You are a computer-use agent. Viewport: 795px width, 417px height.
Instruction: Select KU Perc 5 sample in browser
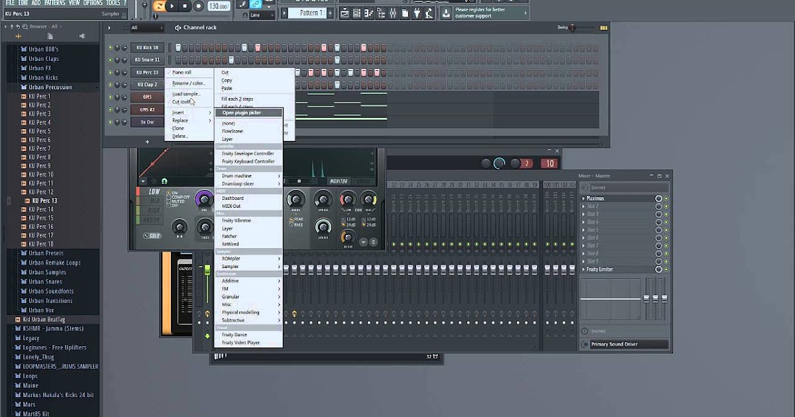(x=40, y=131)
